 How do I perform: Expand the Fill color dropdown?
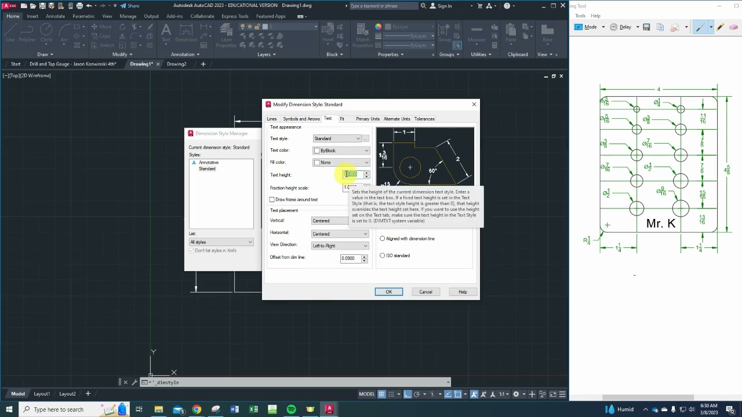pos(341,162)
